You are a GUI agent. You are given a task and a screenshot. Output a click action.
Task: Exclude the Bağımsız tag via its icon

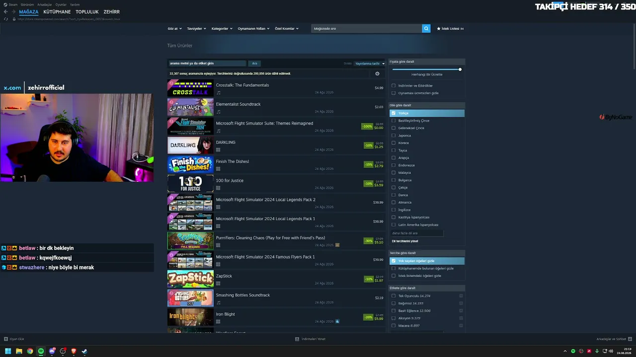point(461,303)
